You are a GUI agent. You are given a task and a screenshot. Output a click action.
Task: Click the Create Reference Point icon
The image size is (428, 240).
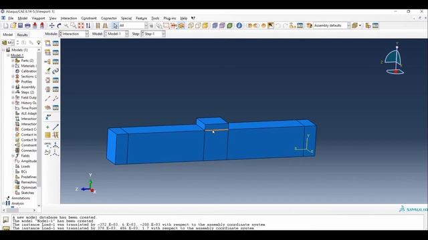tap(47, 117)
